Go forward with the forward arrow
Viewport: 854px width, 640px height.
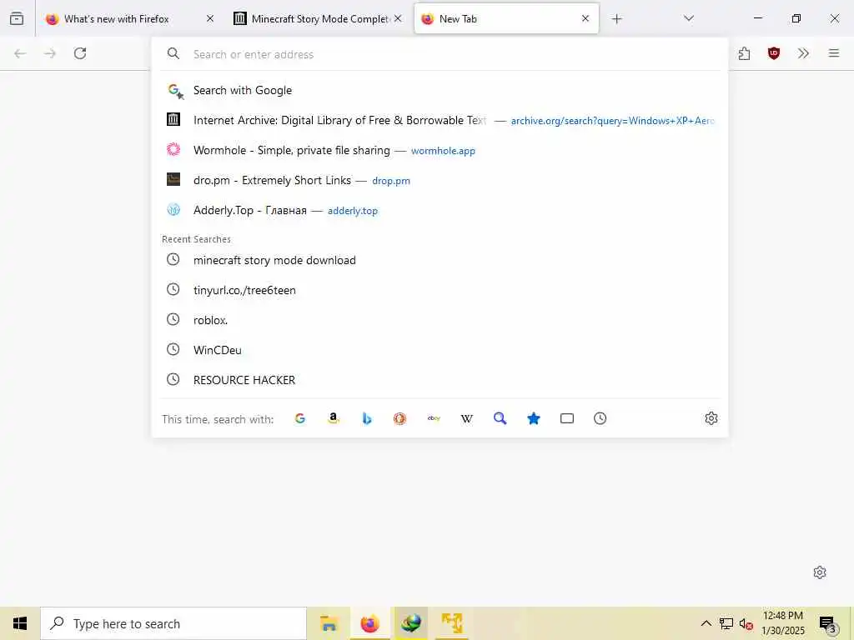(50, 53)
